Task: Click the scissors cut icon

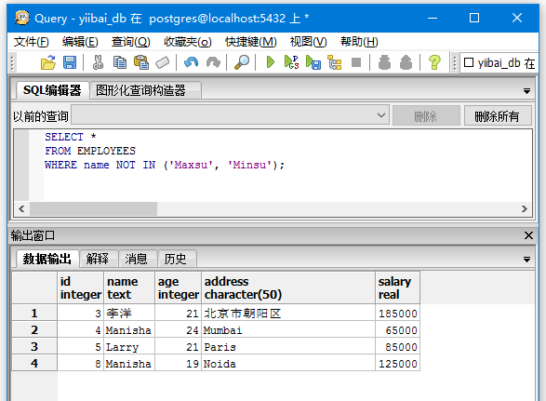Action: pyautogui.click(x=98, y=62)
